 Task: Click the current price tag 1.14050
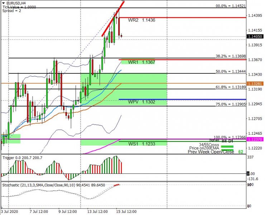[x=255, y=37]
